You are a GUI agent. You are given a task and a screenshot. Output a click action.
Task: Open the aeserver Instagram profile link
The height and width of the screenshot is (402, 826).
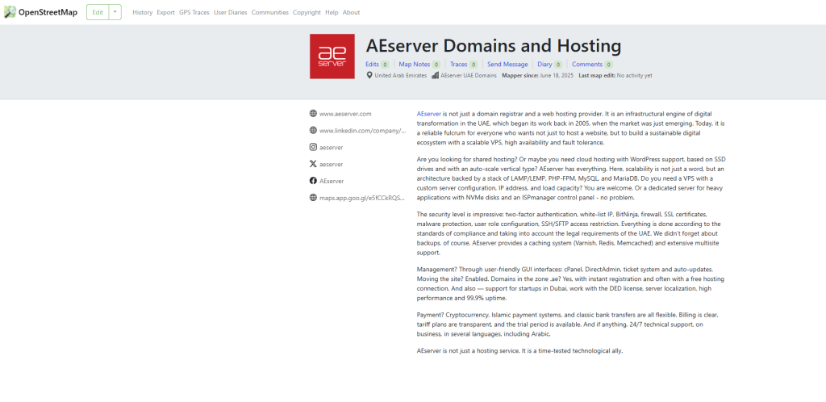tap(331, 148)
